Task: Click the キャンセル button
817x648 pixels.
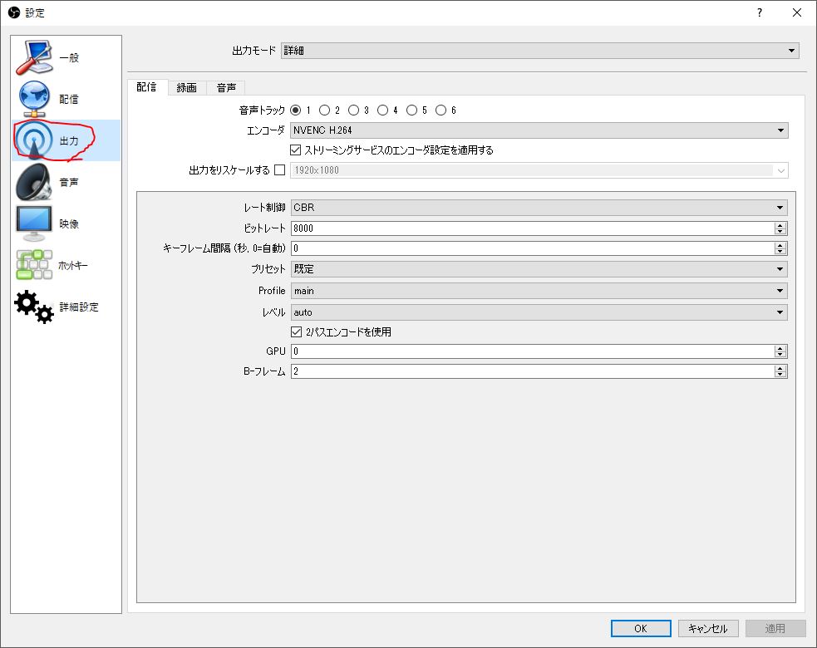Action: pos(708,628)
